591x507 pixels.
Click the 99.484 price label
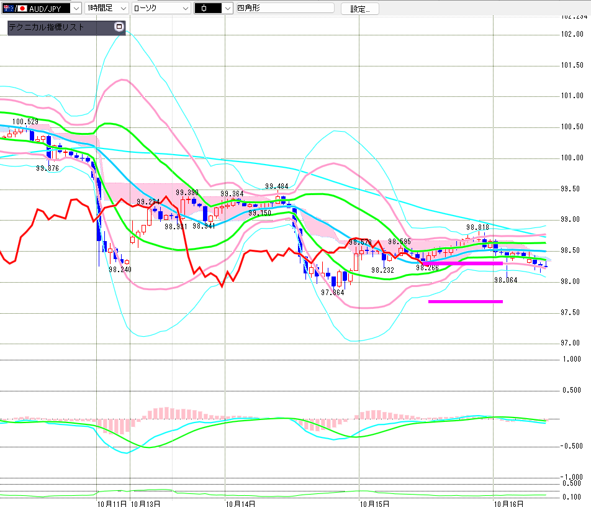[277, 186]
